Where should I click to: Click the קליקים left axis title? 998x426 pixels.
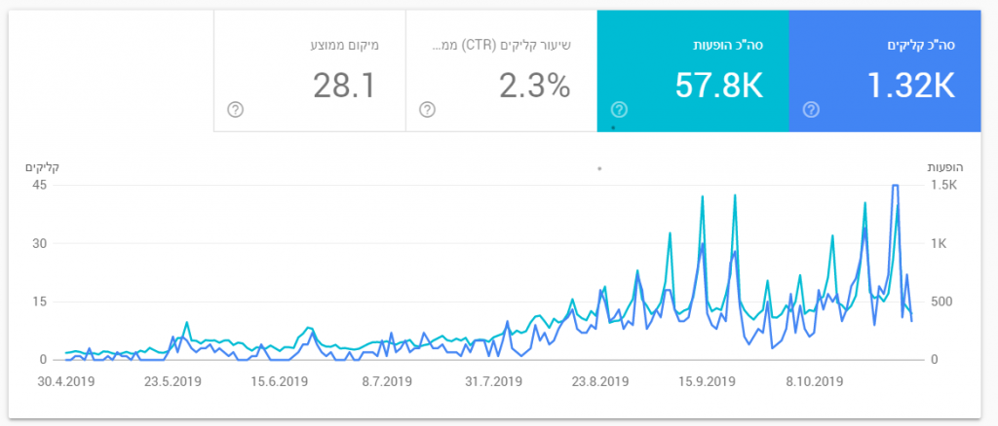point(42,167)
